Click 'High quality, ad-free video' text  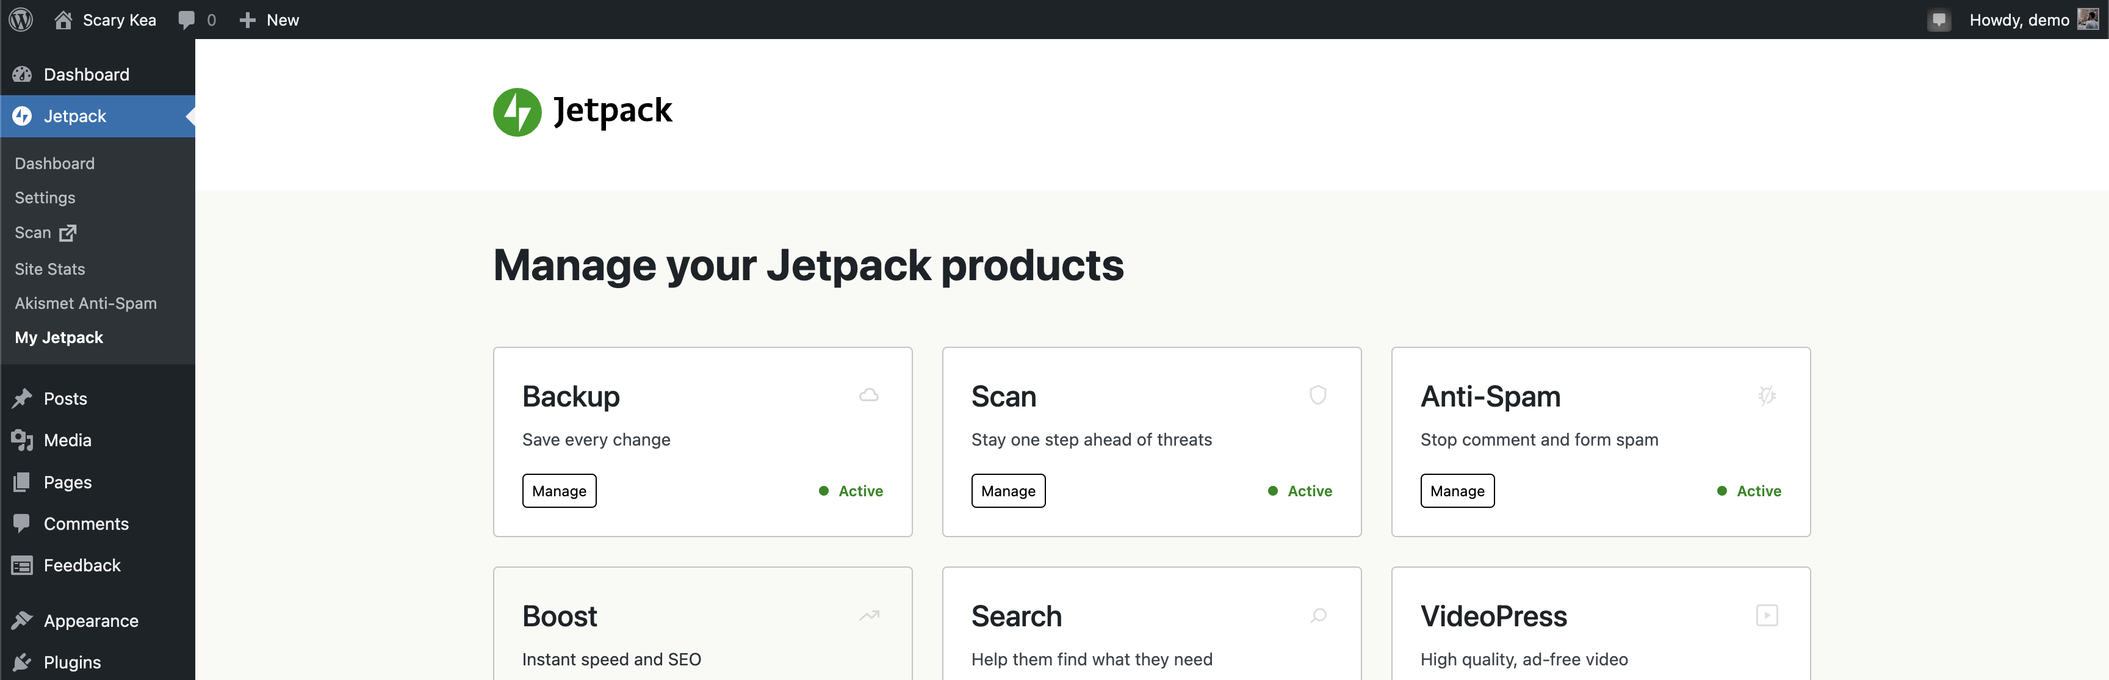pyautogui.click(x=1524, y=659)
